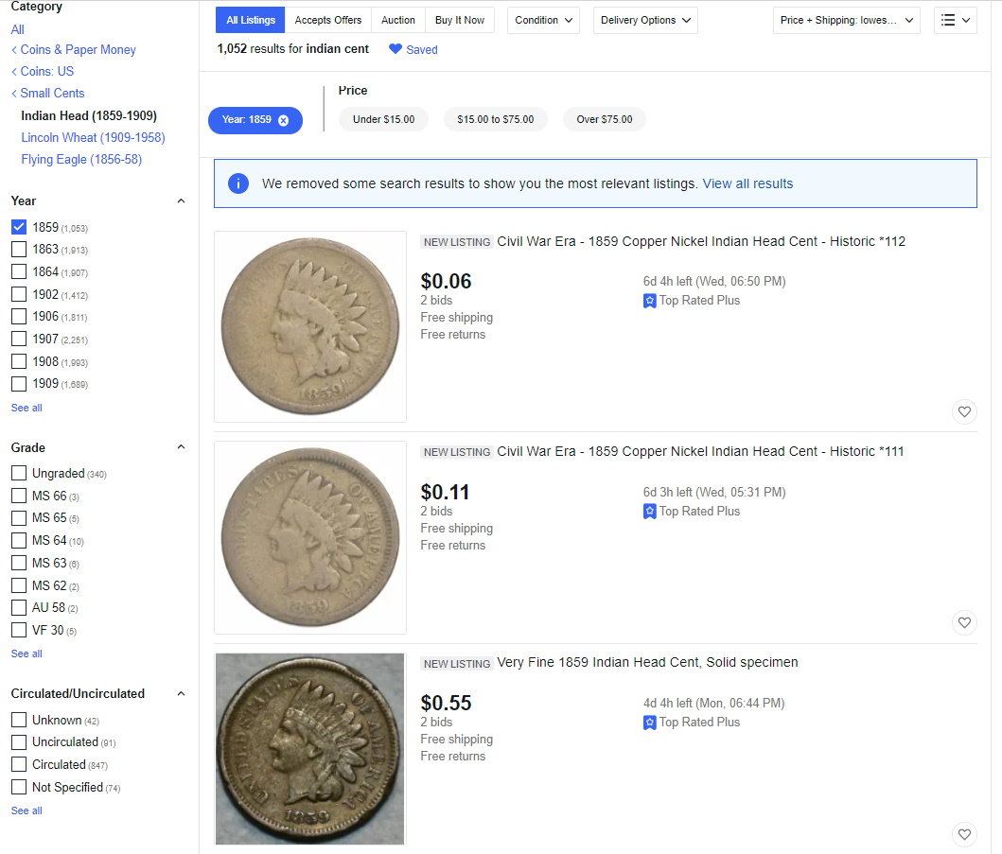Check the 1902 year filter
The width and height of the screenshot is (1002, 854).
point(19,294)
